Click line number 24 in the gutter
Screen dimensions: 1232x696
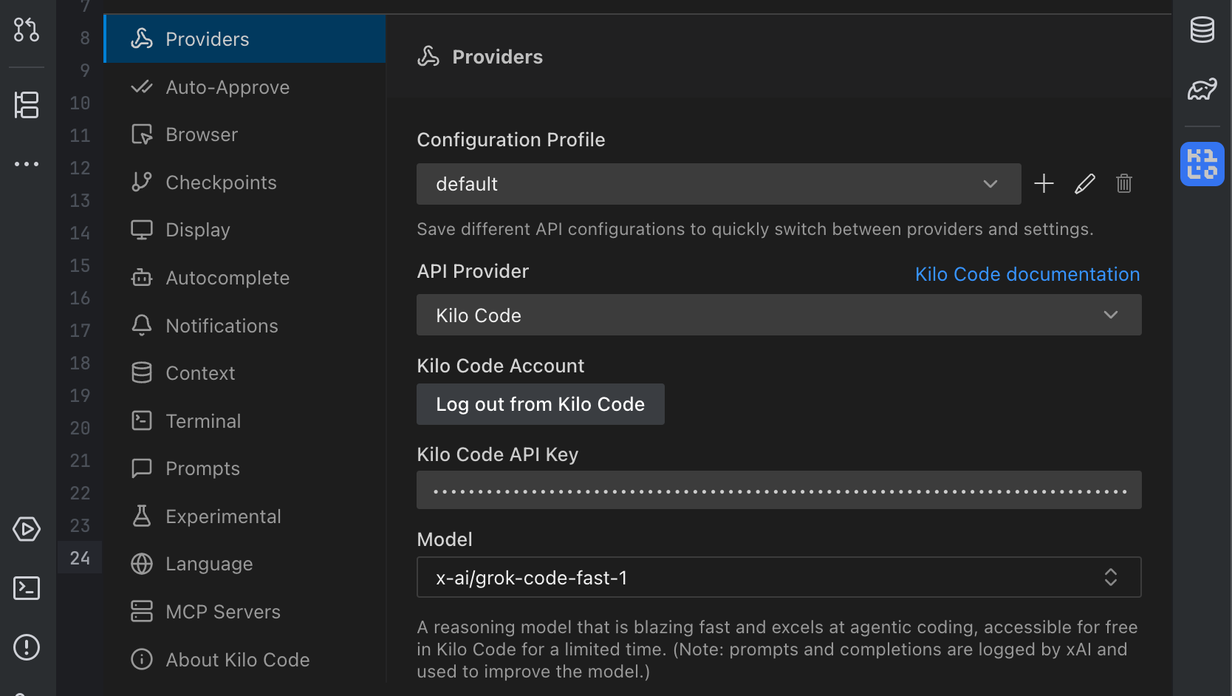(x=80, y=558)
